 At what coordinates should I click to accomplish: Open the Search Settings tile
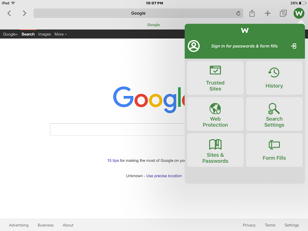(274, 114)
